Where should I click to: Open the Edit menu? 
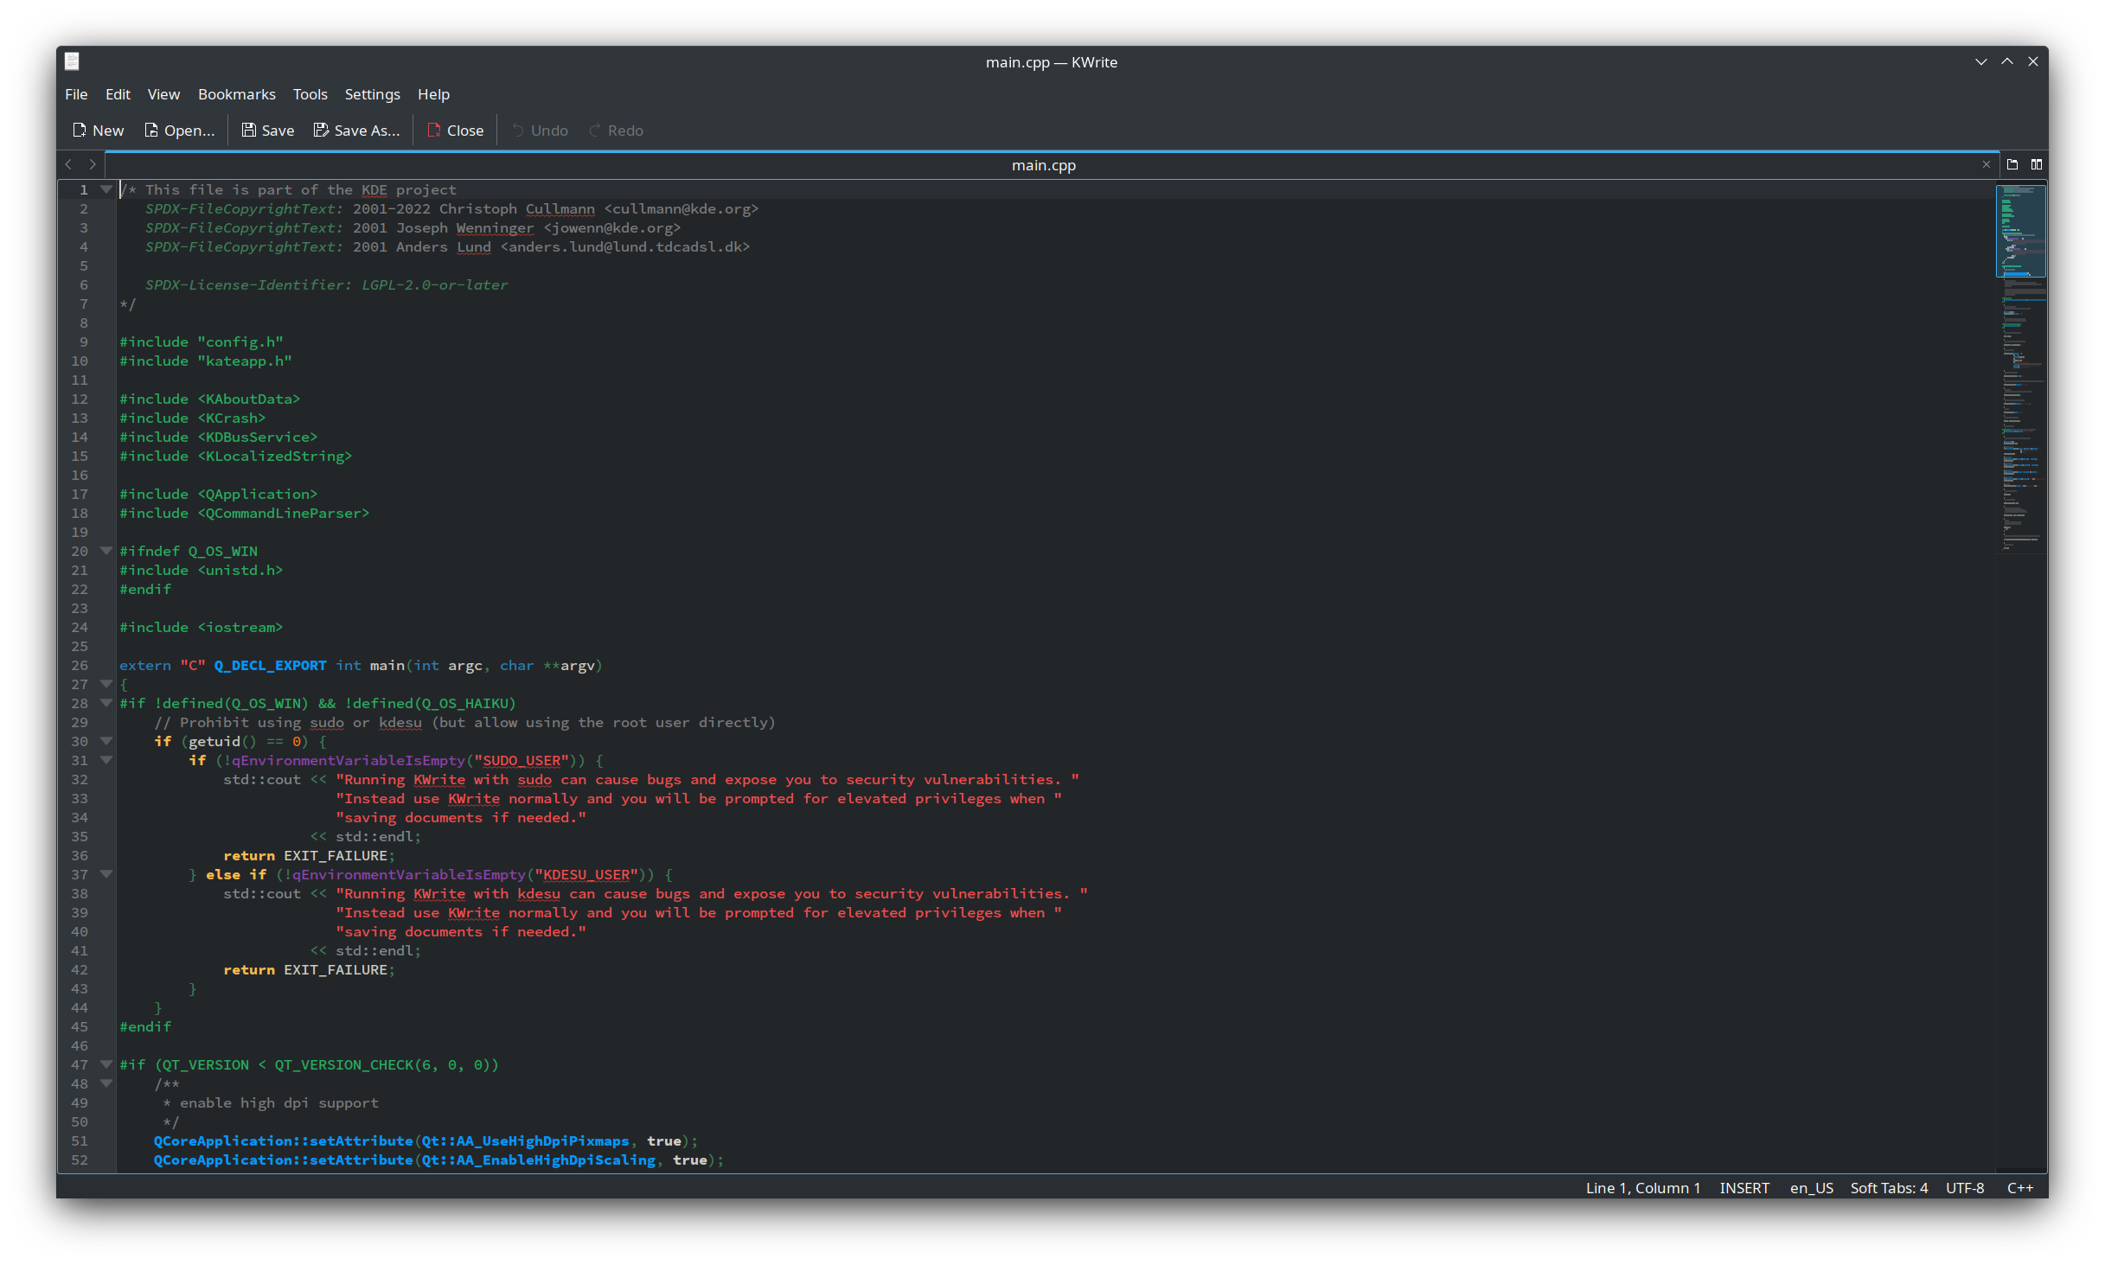coord(118,94)
